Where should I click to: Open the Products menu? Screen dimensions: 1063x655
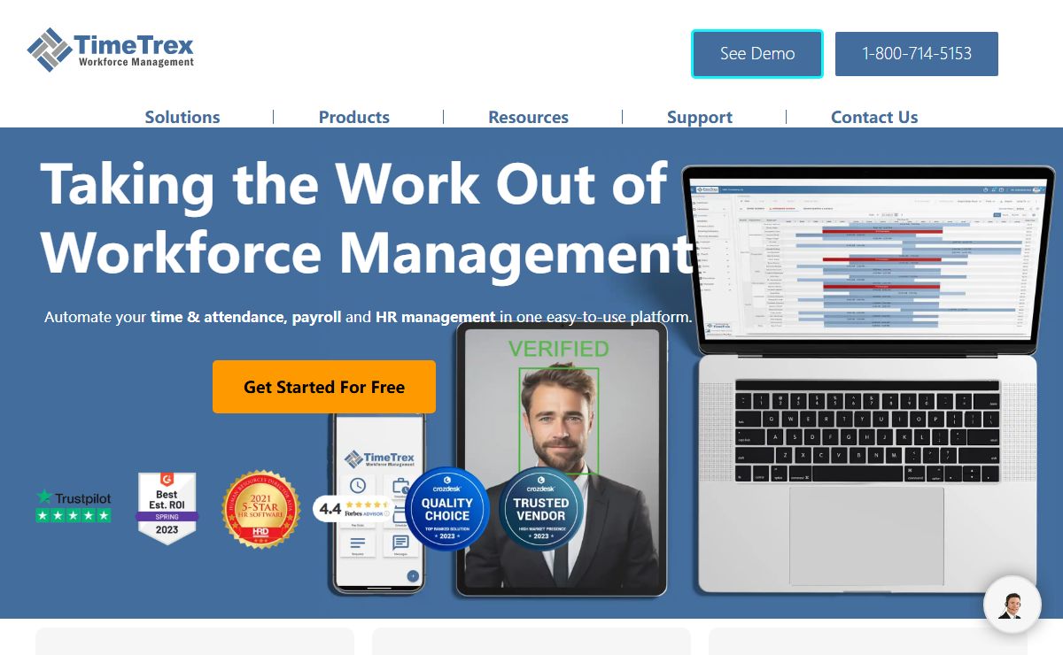point(354,117)
